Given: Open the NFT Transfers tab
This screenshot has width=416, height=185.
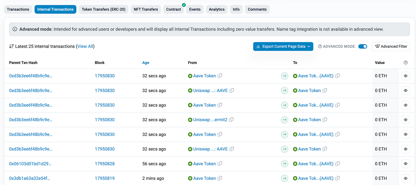Looking at the screenshot, I should click(146, 9).
